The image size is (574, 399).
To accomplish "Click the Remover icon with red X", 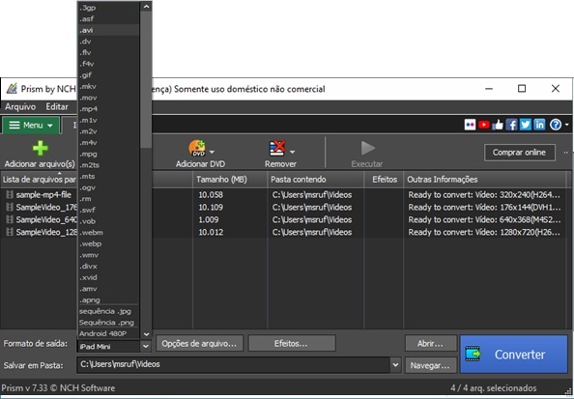I will [277, 148].
